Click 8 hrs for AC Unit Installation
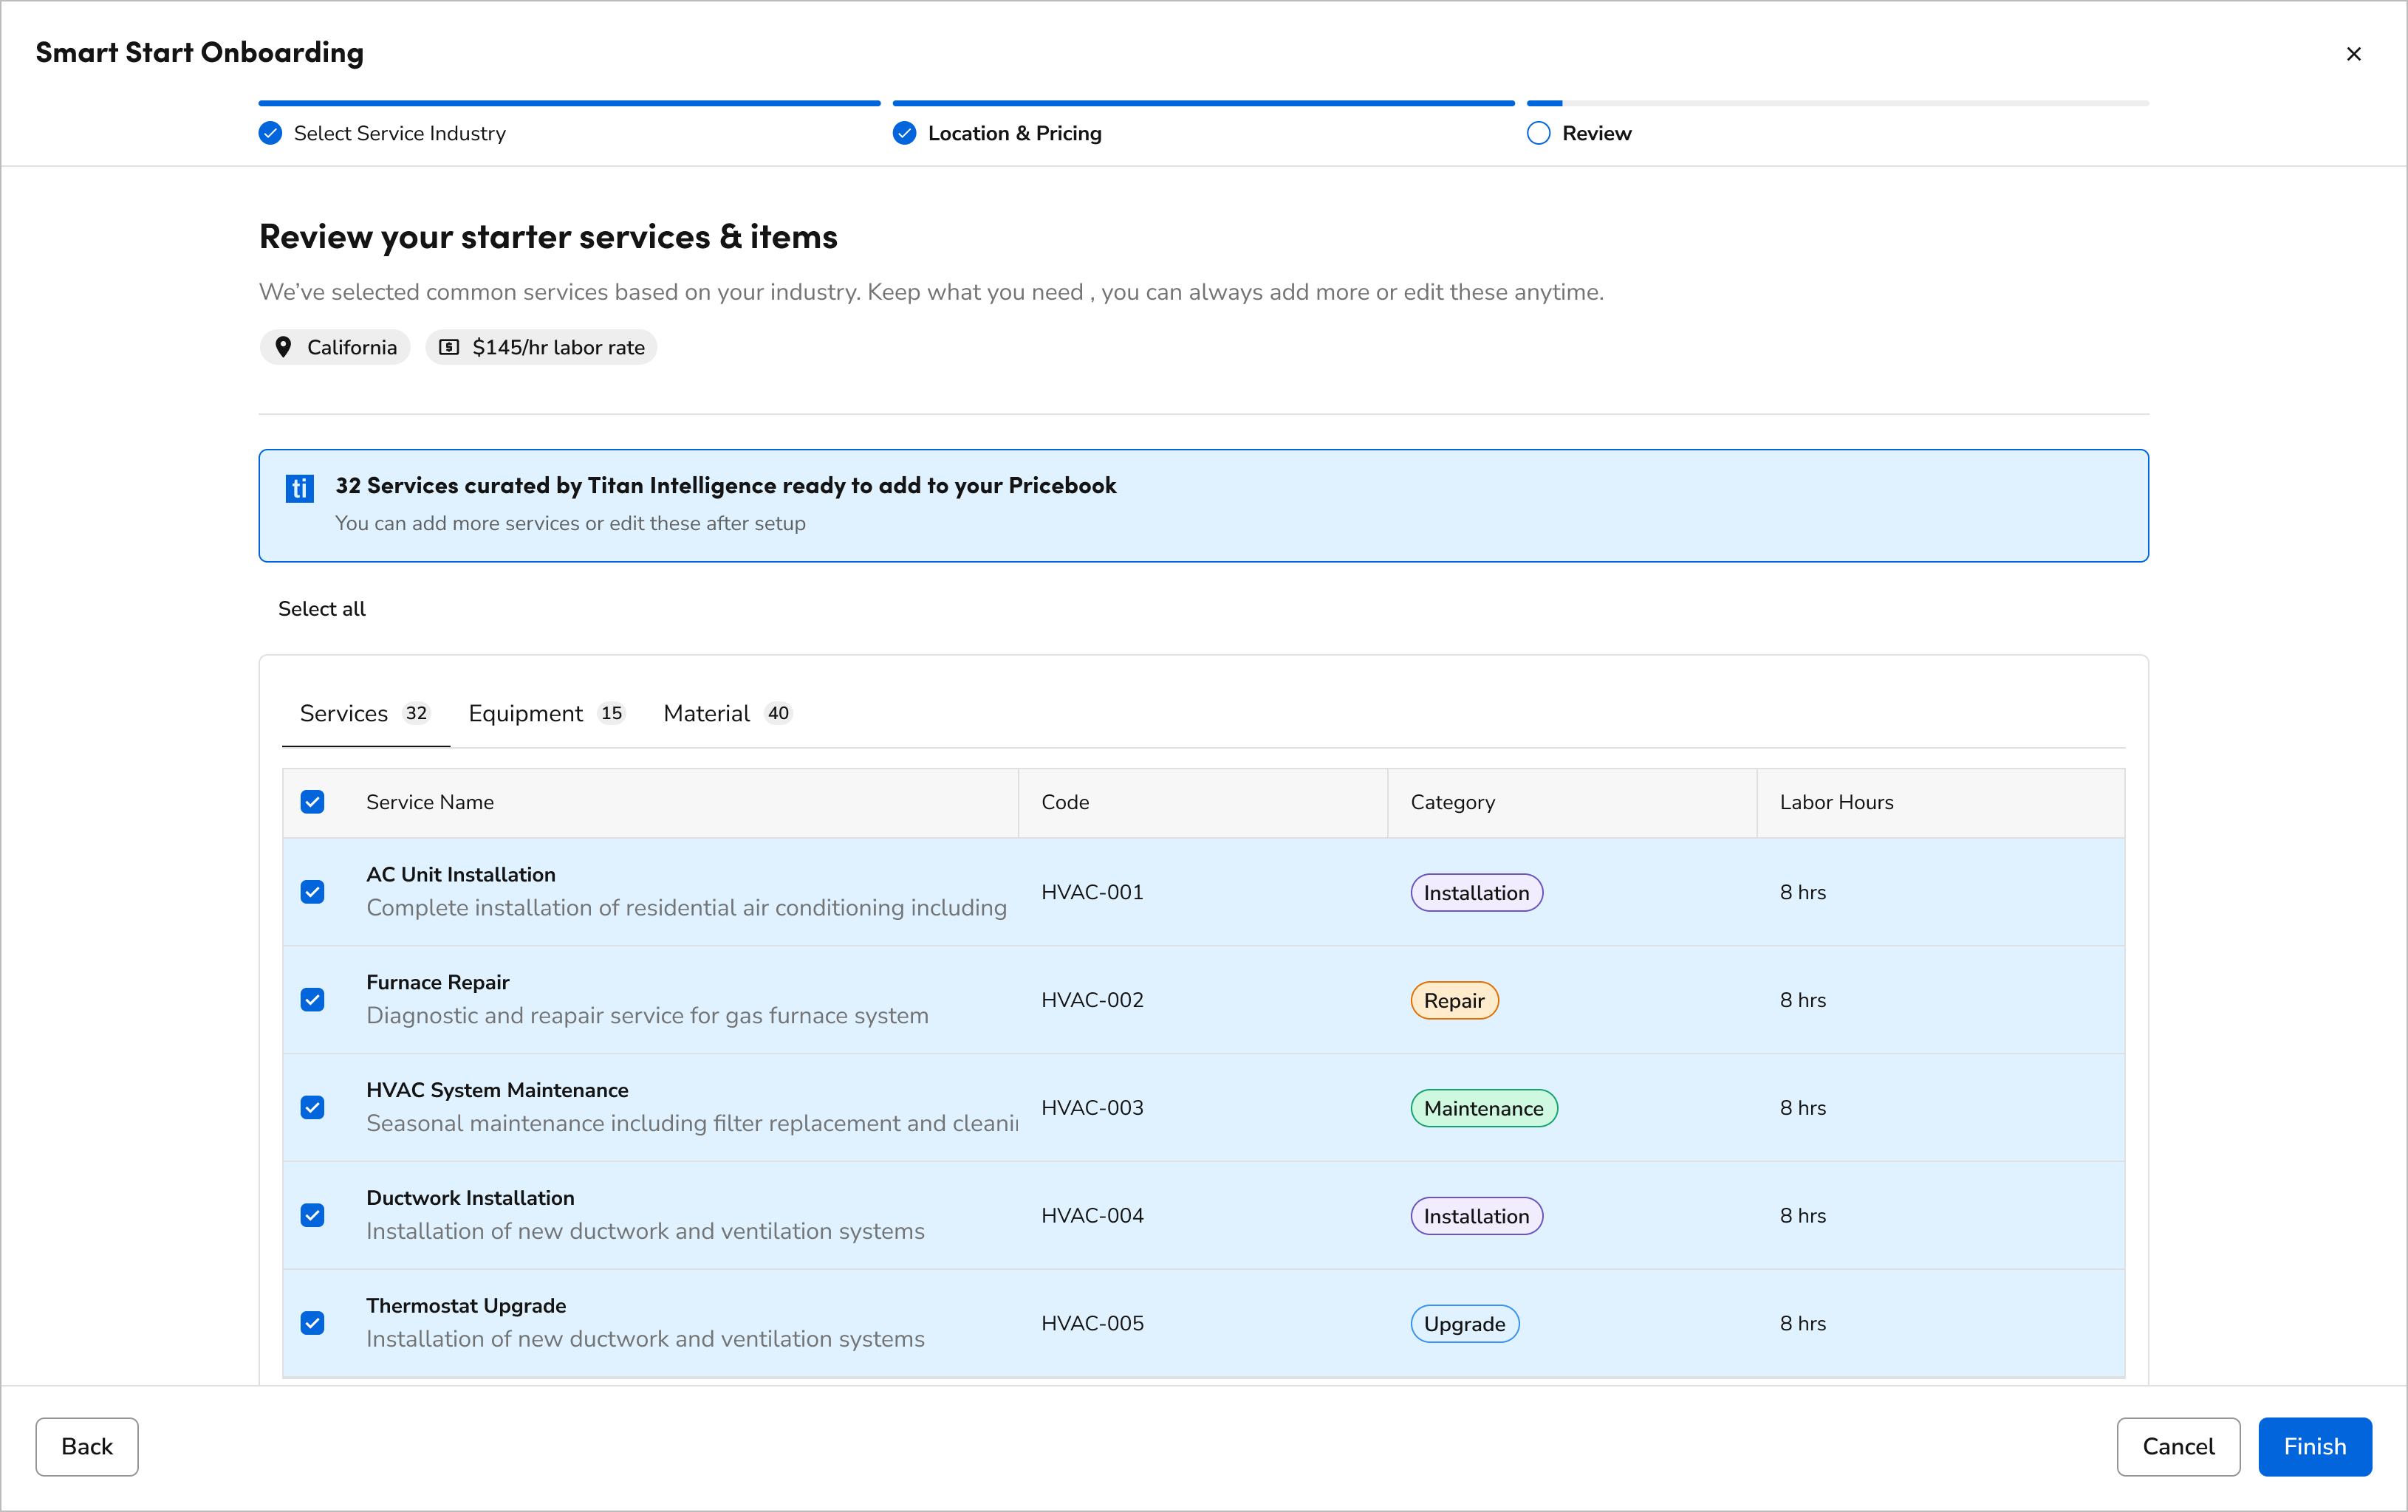2408x1512 pixels. coord(1802,891)
